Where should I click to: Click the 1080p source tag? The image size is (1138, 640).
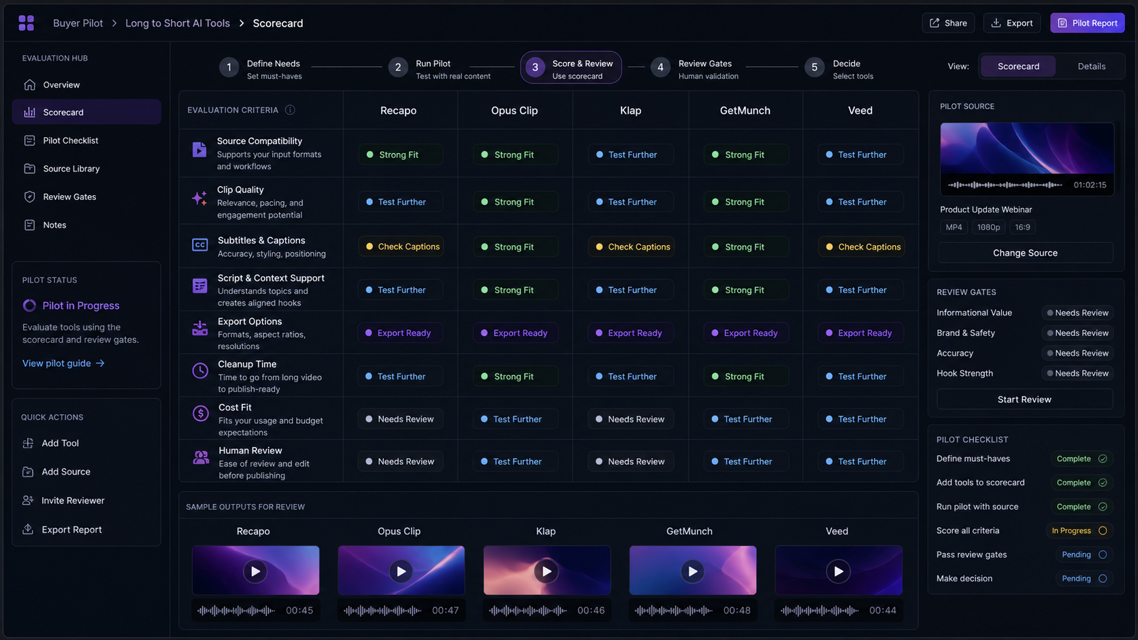click(988, 228)
